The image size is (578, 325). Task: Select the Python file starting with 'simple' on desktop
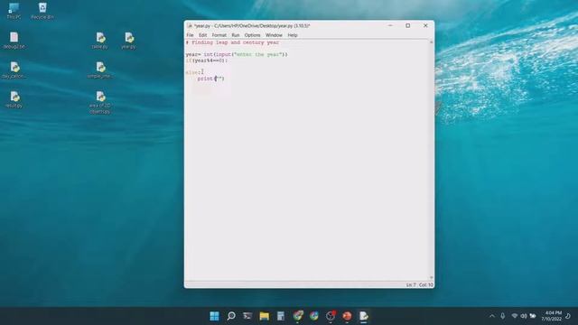[x=100, y=70]
